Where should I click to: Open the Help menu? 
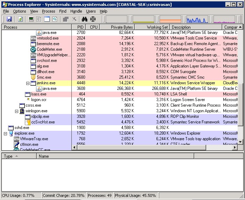(x=104, y=11)
